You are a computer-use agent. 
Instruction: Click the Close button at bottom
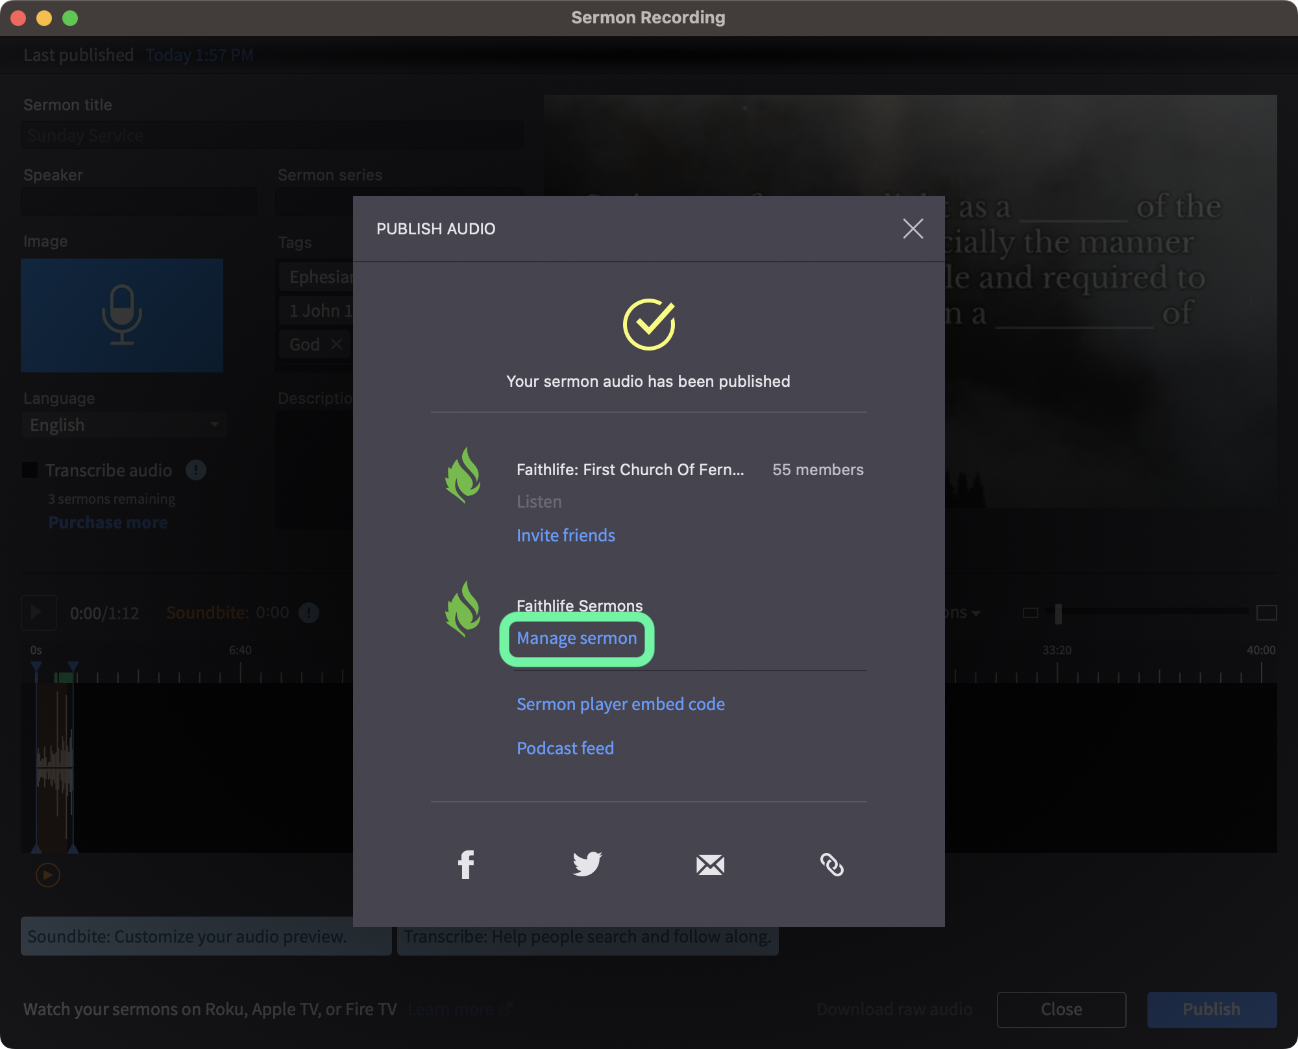1061,1009
